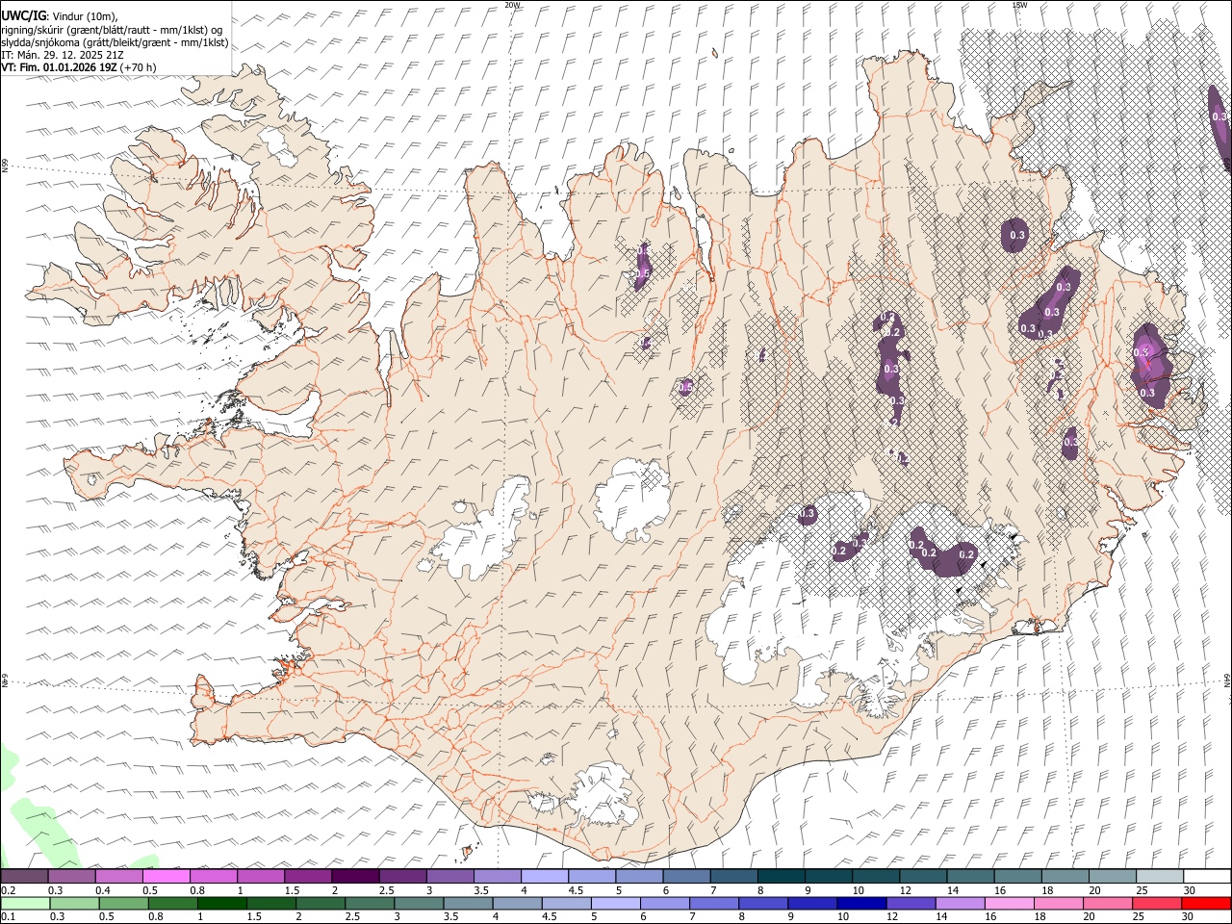Choose the 2 green swatch in the lower legend
The height and width of the screenshot is (924, 1232).
[320, 903]
